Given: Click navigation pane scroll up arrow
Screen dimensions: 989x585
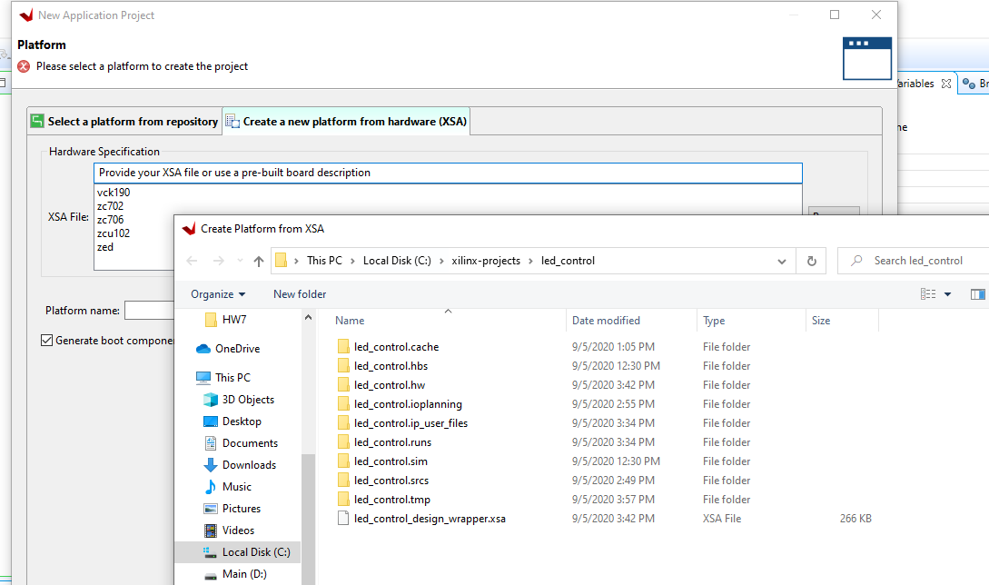Looking at the screenshot, I should click(308, 317).
